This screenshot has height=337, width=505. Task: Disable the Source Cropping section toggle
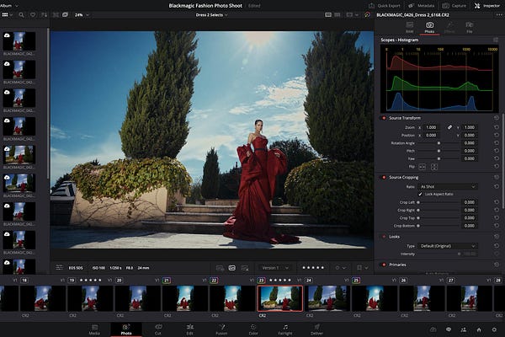tap(384, 178)
